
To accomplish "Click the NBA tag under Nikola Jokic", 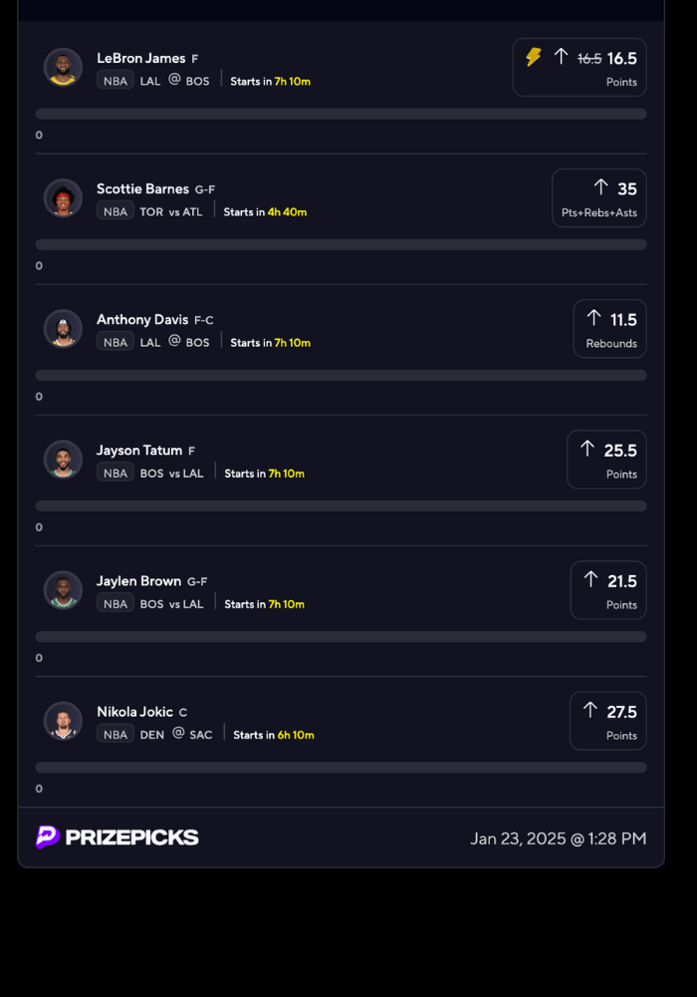I will click(x=116, y=735).
